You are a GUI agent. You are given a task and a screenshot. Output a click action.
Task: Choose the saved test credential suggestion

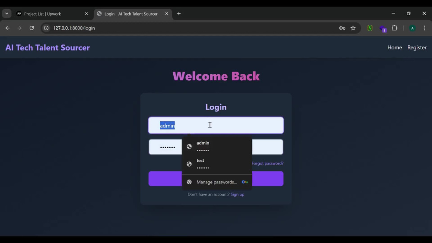pos(217,164)
